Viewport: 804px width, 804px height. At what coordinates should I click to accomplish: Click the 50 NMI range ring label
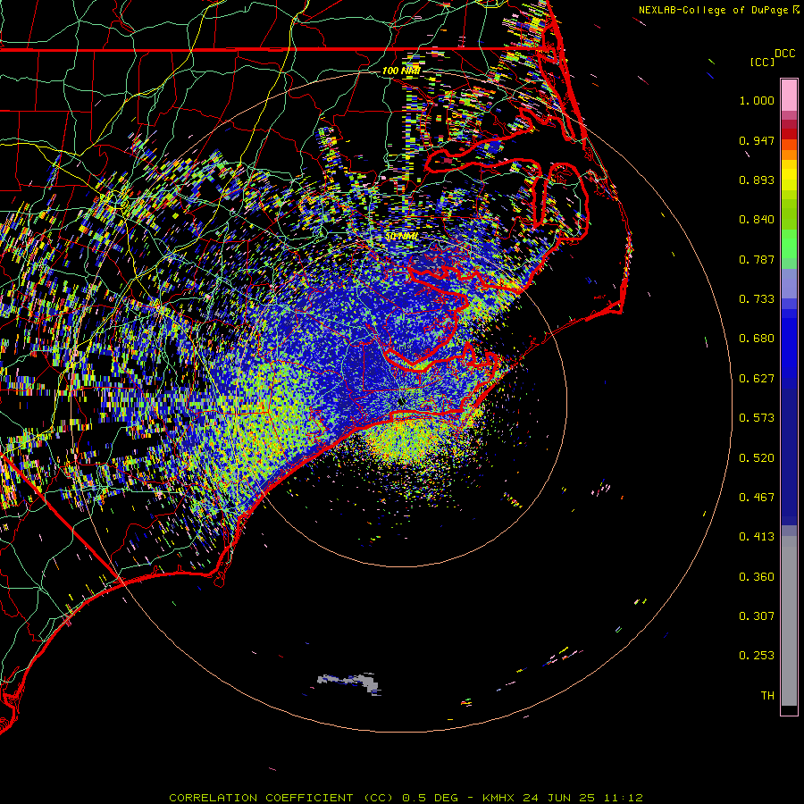[401, 237]
